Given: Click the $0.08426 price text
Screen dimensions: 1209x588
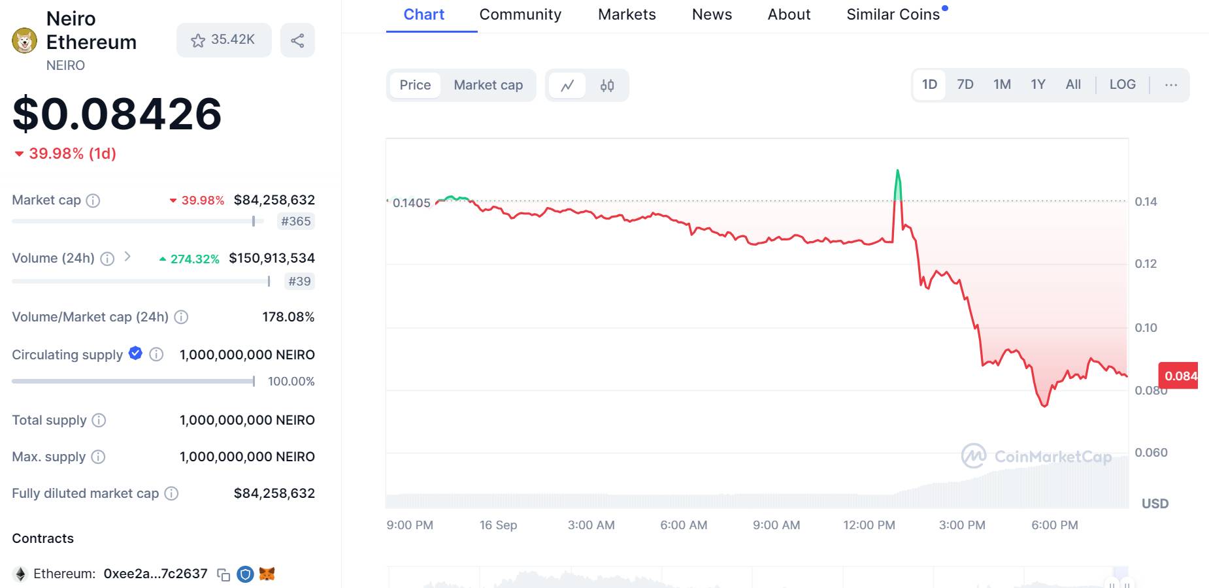Looking at the screenshot, I should (x=117, y=114).
